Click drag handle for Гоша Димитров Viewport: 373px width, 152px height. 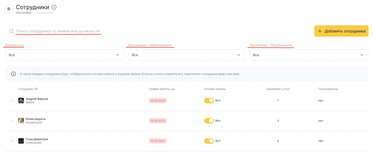pos(13,141)
